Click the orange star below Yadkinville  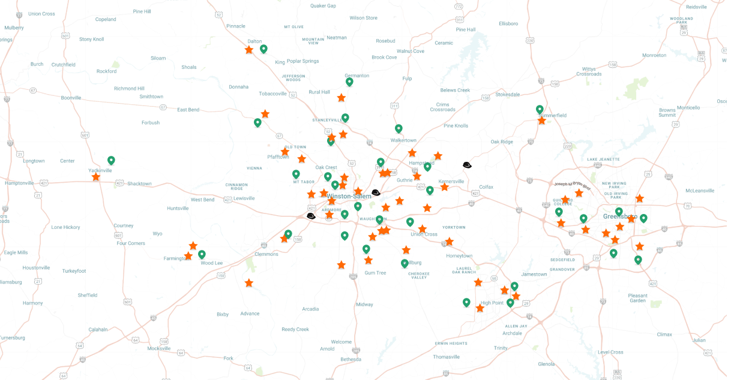click(96, 177)
